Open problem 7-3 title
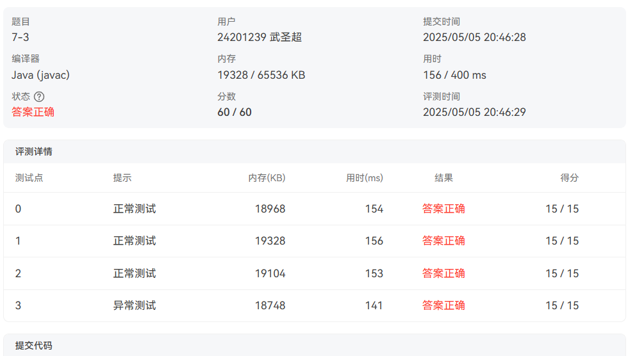 click(x=20, y=37)
